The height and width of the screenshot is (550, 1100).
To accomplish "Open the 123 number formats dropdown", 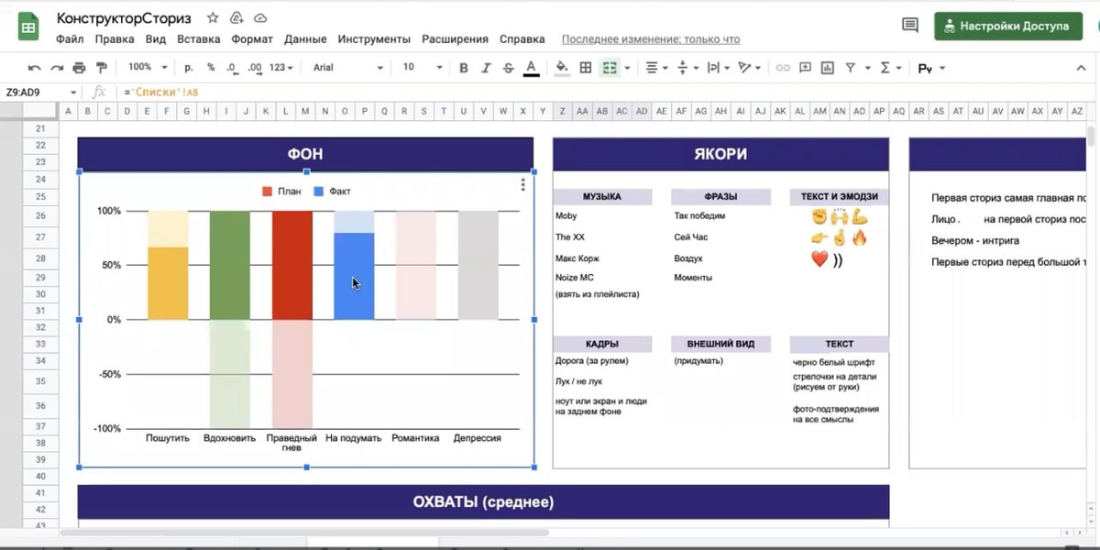I will (x=282, y=68).
